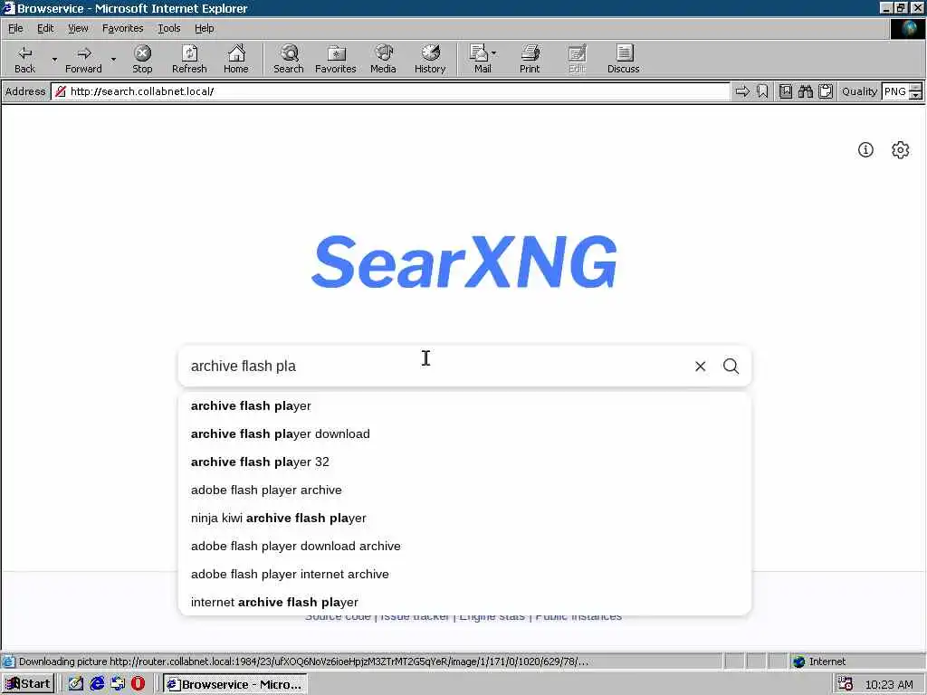Select suggestion "adobe flash player archive"
This screenshot has height=695, width=927.
click(x=464, y=490)
